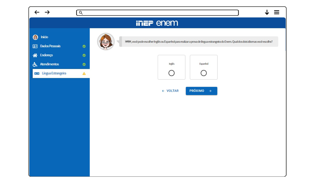Click the warning triangle beside Língua Estrangeira
Image resolution: width=315 pixels, height=183 pixels.
tap(84, 73)
